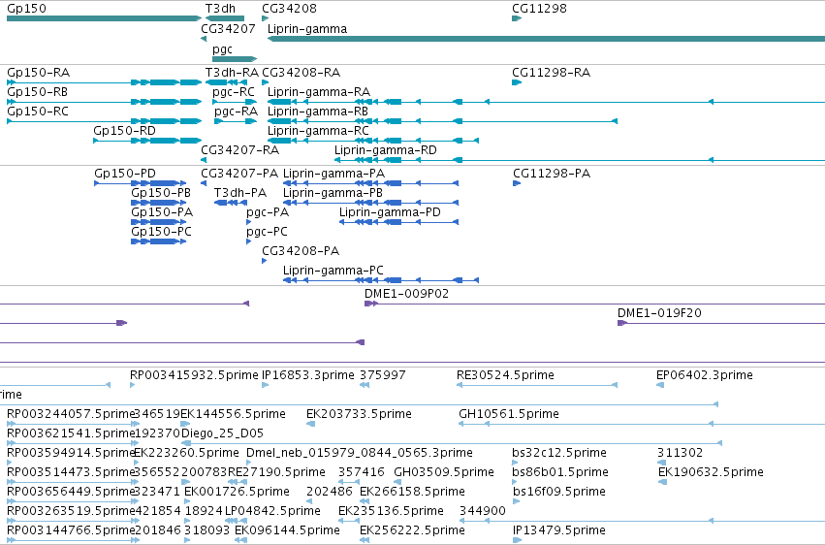Click the Gp150-PA protein label
Screen dimensions: 825x545
tap(162, 212)
